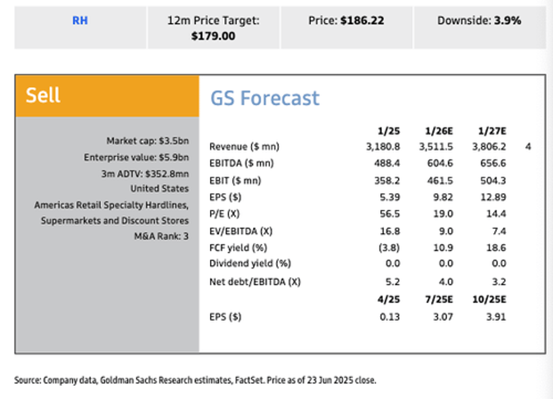The width and height of the screenshot is (553, 399).
Task: Select annual EPS value 5.39
Action: [390, 197]
